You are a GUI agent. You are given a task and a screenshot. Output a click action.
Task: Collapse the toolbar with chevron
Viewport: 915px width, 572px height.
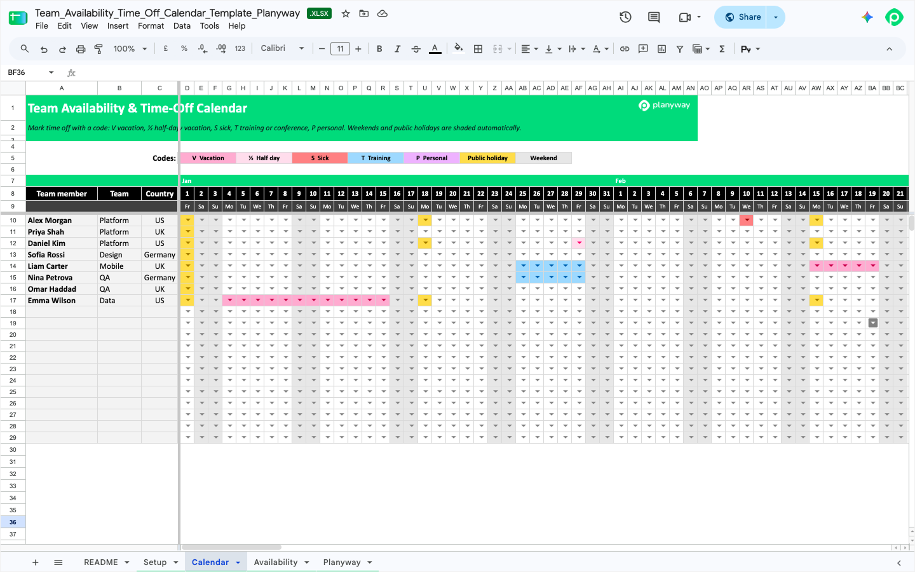tap(890, 49)
